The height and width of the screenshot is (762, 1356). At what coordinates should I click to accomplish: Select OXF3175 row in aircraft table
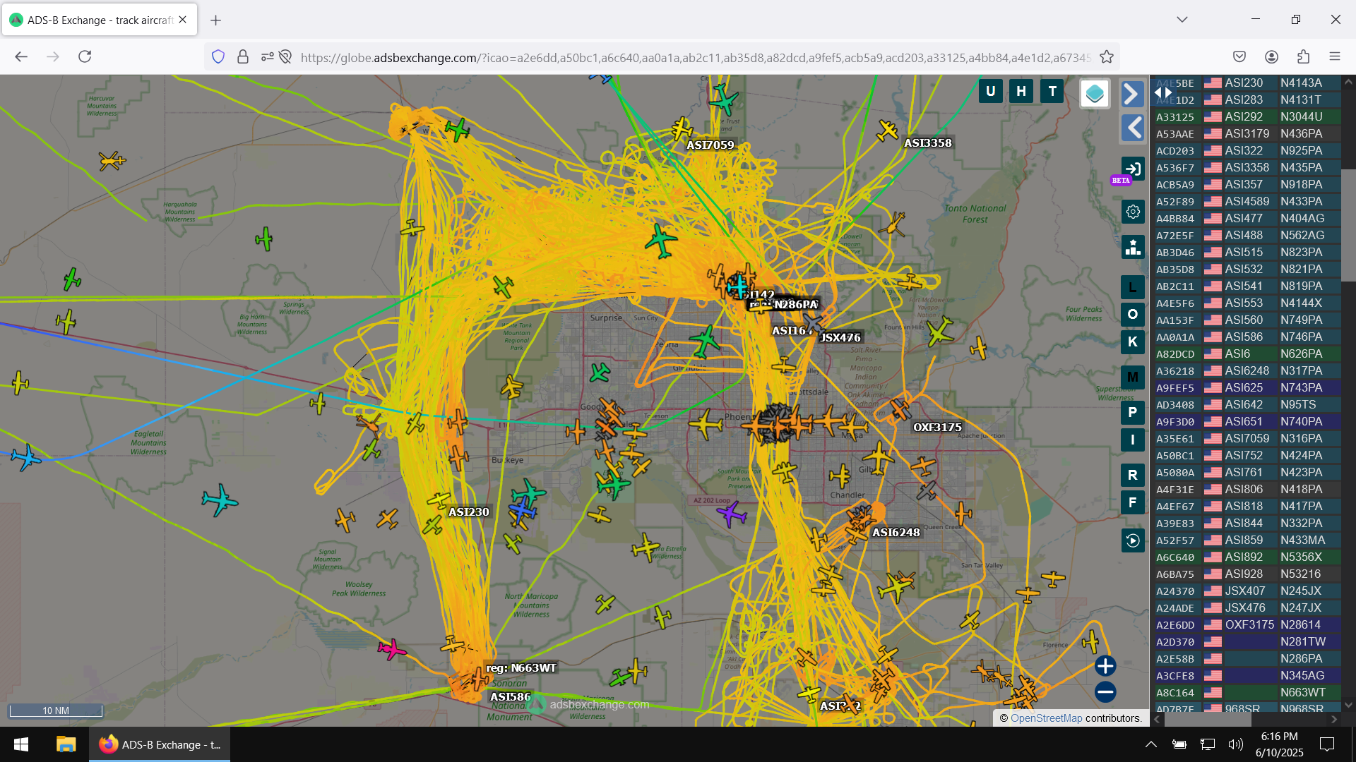click(1247, 625)
